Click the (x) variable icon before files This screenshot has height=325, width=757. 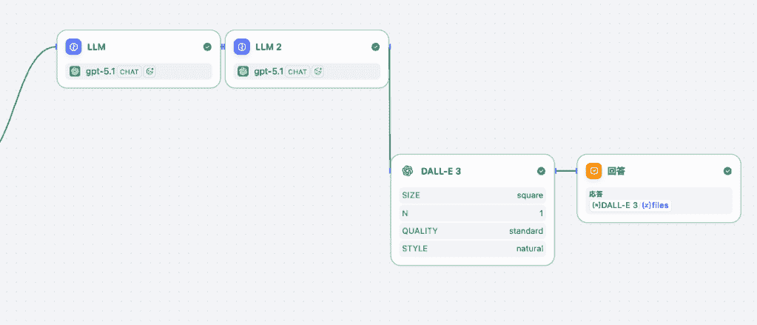[x=647, y=205]
